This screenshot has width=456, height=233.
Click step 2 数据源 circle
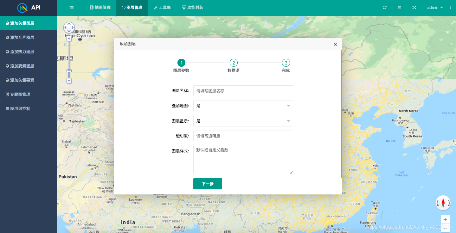234,63
